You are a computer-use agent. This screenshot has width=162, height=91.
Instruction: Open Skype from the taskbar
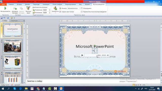(15, 89)
